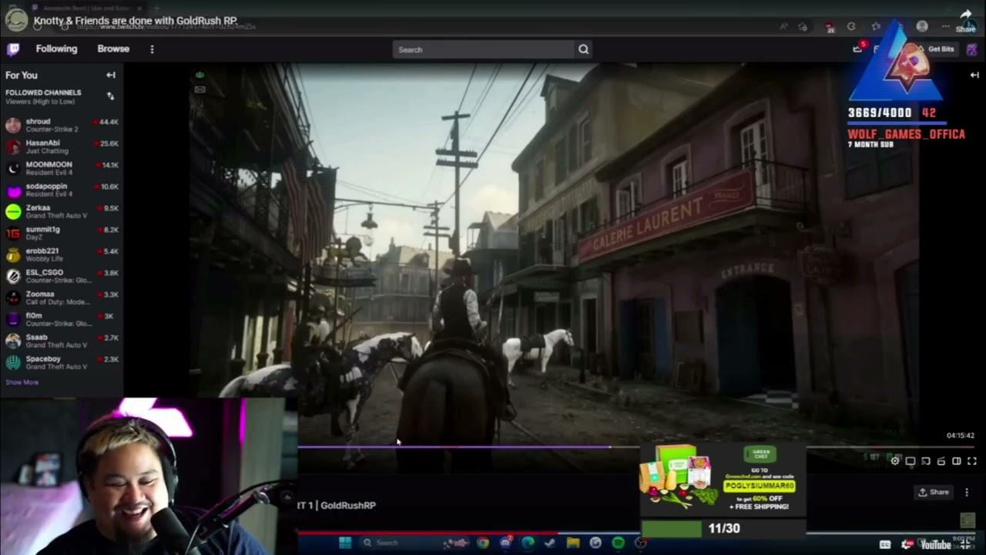Screen dimensions: 986x555
Task: Open the Windows Start button
Action: point(345,543)
